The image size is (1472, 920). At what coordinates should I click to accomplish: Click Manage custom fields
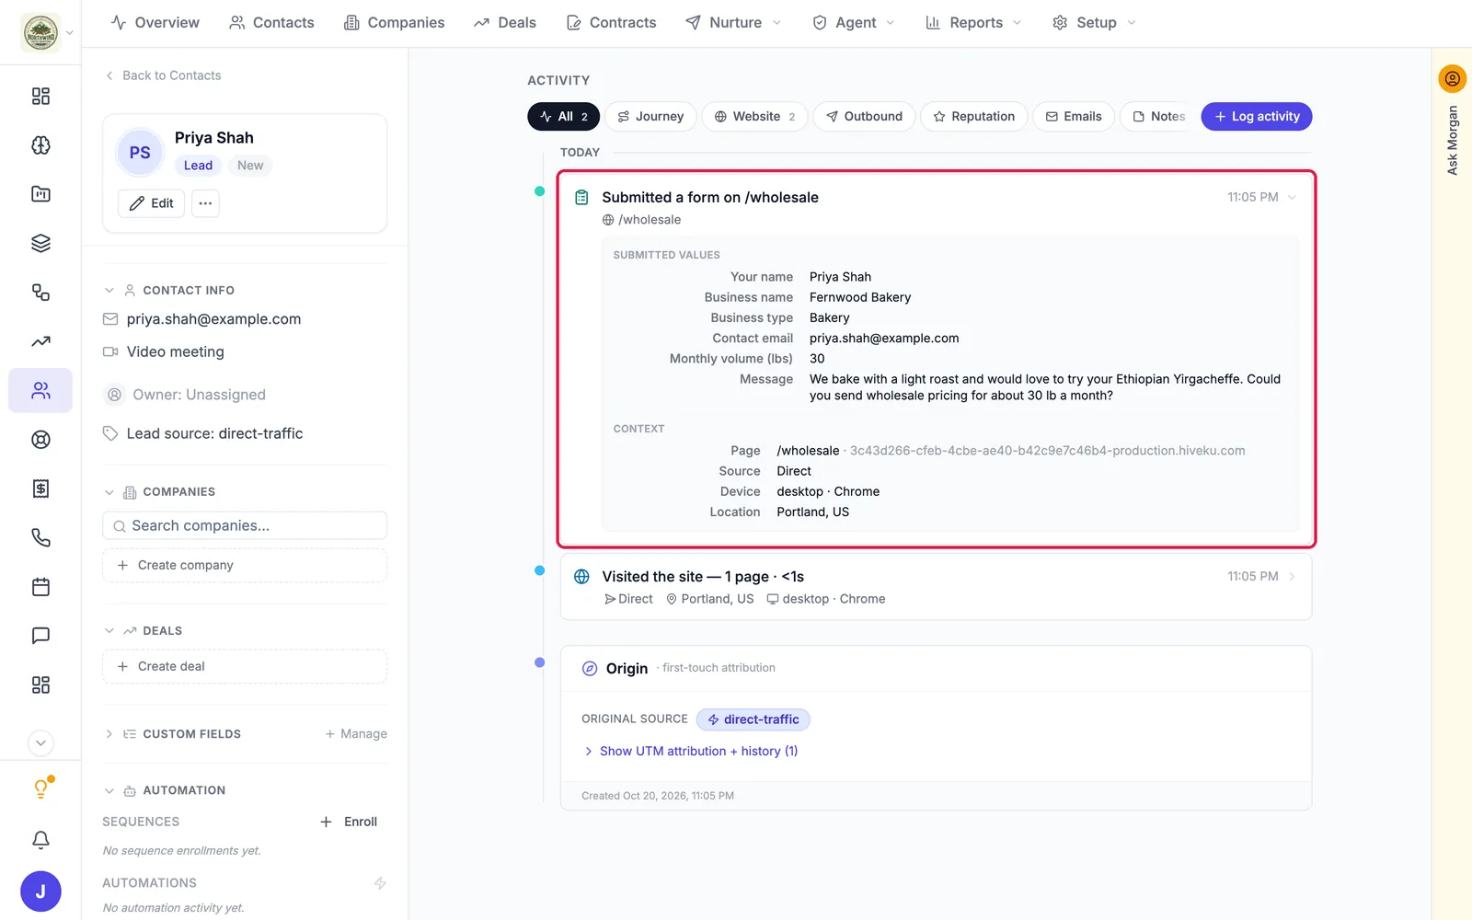(x=356, y=734)
